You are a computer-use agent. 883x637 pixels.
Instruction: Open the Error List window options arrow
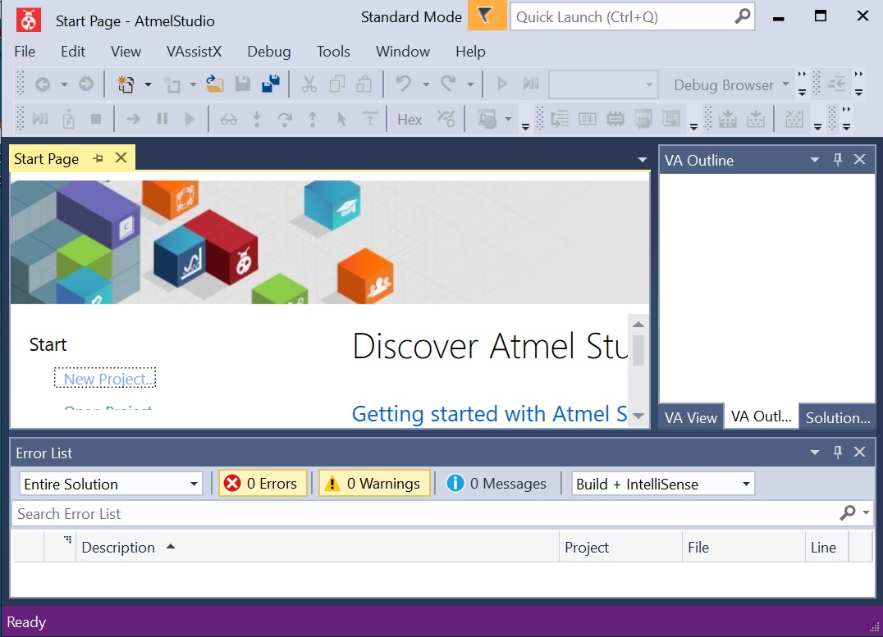(814, 452)
